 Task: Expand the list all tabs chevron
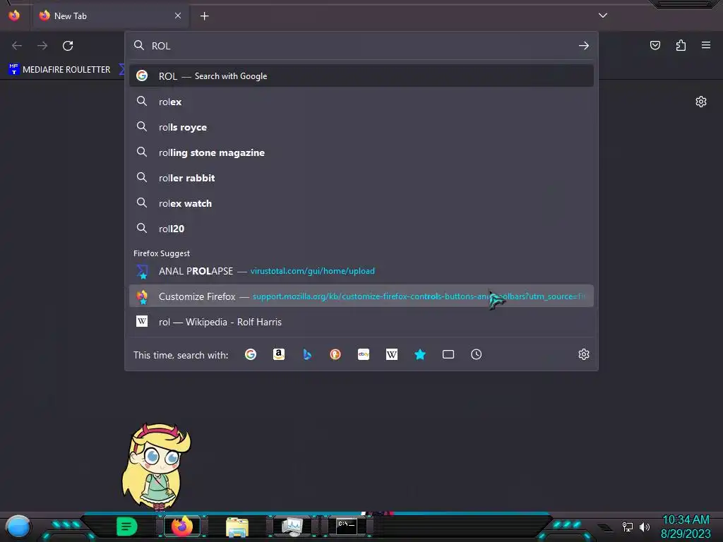point(603,16)
